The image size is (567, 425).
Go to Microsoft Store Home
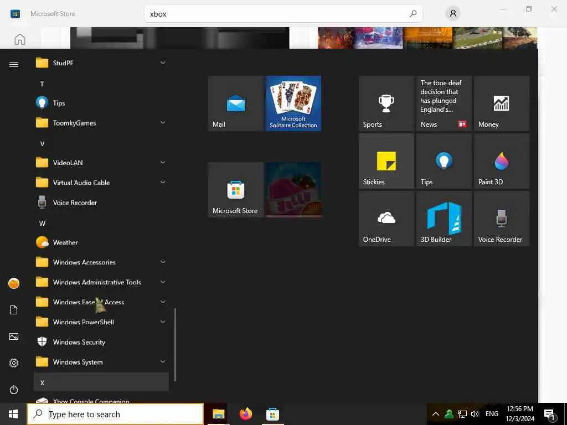point(20,39)
